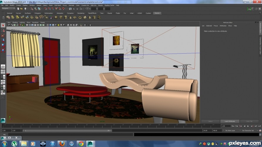The width and height of the screenshot is (262, 147).
Task: Go to start of playback range
Action: pyautogui.click(x=233, y=126)
